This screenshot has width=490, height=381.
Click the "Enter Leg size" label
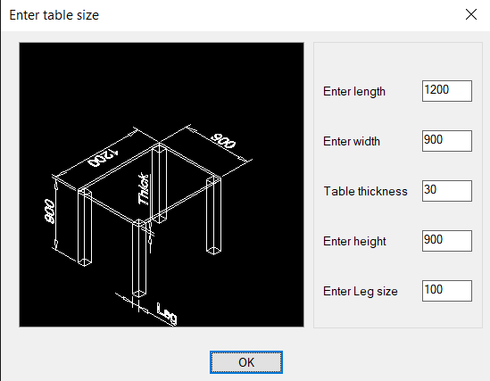(x=361, y=292)
